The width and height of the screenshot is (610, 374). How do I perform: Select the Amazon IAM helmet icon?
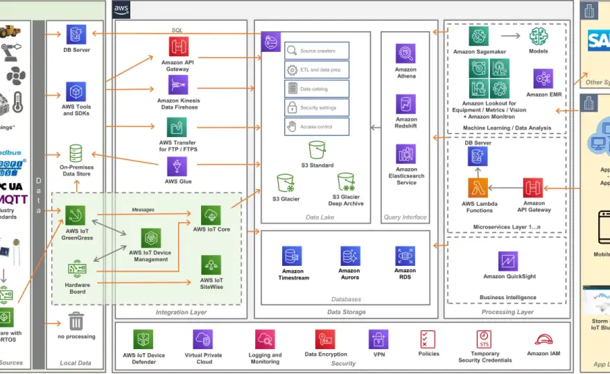[x=543, y=340]
